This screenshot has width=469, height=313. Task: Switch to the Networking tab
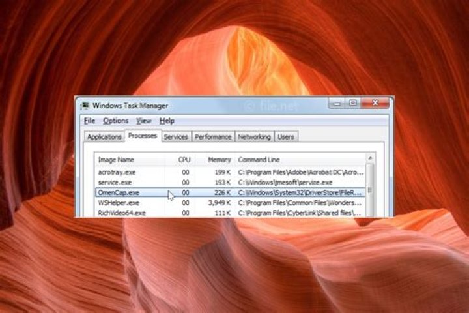[x=254, y=137]
